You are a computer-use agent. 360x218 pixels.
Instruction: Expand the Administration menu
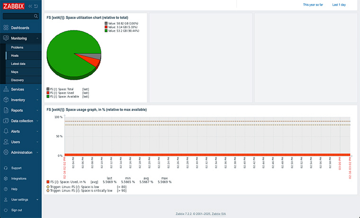(22, 153)
